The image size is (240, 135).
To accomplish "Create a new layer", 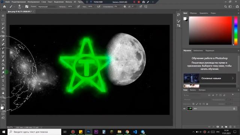I will (x=230, y=127).
